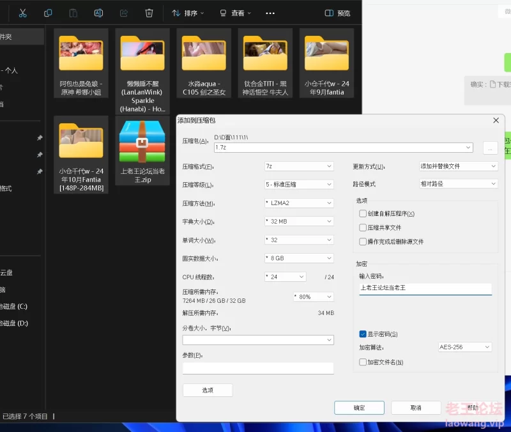Click the Rename icon in Explorer toolbar
The image size is (511, 432).
tap(98, 13)
